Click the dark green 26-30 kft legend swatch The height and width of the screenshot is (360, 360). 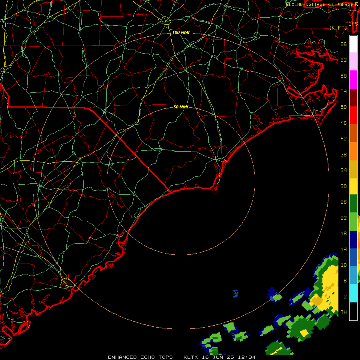[353, 204]
